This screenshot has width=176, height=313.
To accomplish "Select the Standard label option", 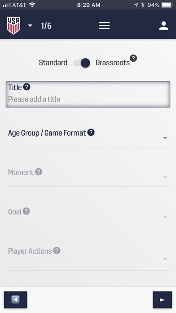I will [x=53, y=63].
